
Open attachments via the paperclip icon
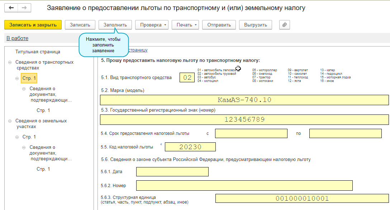click(x=285, y=25)
